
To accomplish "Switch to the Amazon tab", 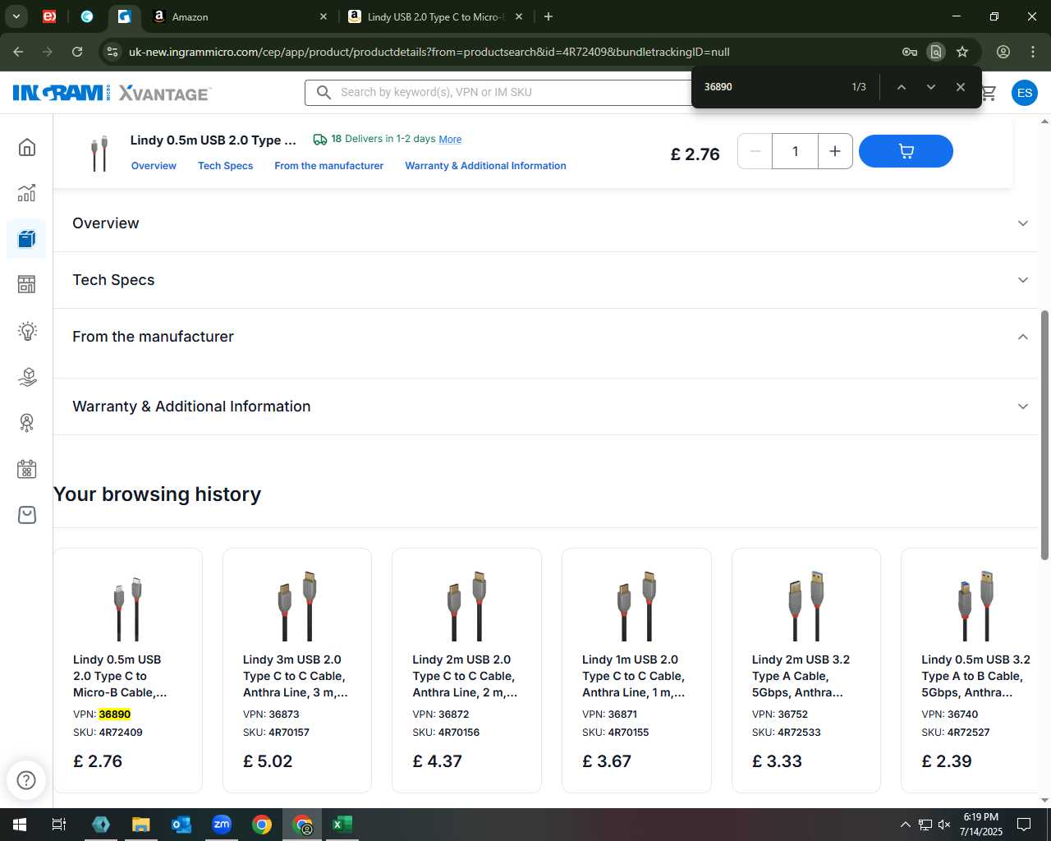I will click(238, 16).
